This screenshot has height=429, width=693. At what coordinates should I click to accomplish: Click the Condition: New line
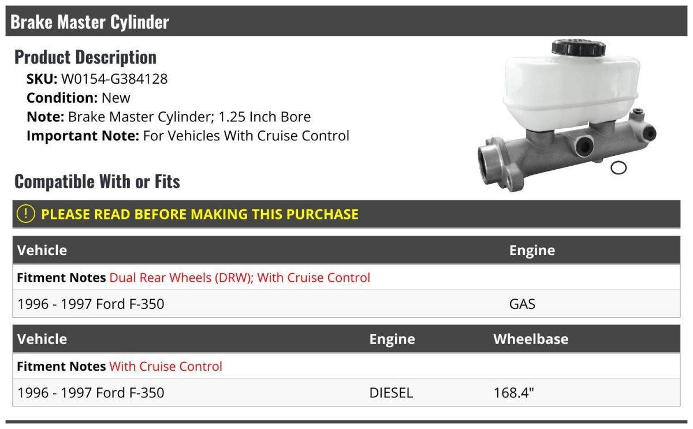79,98
